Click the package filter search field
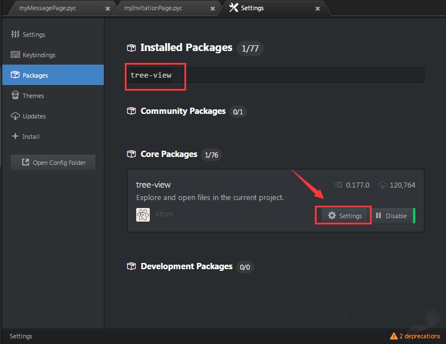This screenshot has width=446, height=344. (276, 75)
